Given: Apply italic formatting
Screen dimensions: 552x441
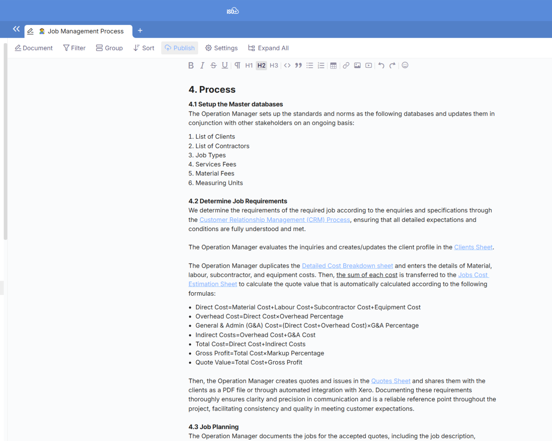Looking at the screenshot, I should point(202,66).
